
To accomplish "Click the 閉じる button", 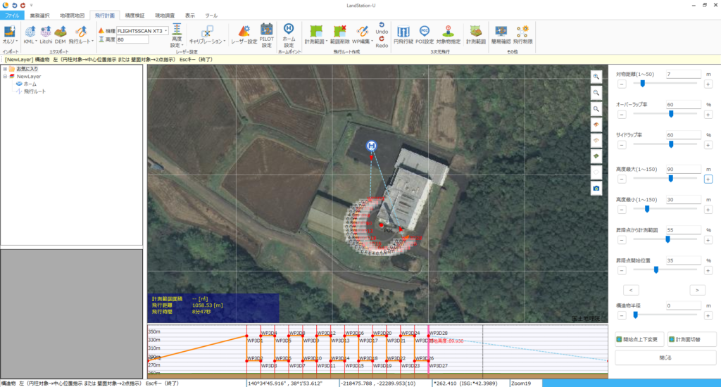I will [x=664, y=357].
